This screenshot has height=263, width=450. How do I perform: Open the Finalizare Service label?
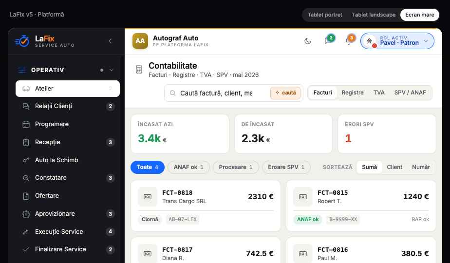coord(60,249)
